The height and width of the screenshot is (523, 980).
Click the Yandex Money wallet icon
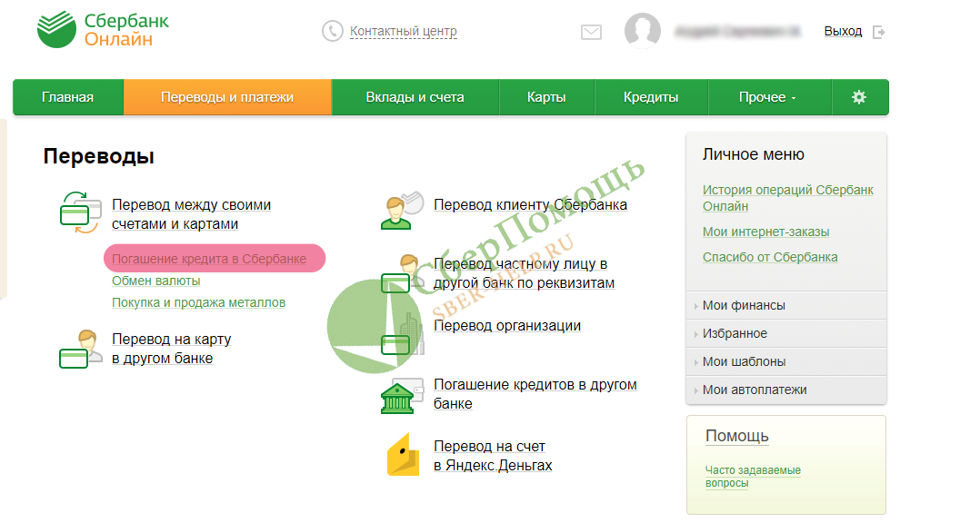click(x=403, y=455)
